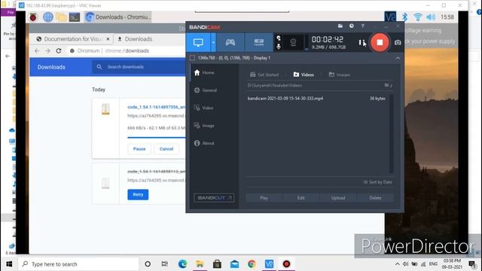482x271 pixels.
Task: Open Bandicam scheduled recording clock icon
Action: click(x=352, y=26)
